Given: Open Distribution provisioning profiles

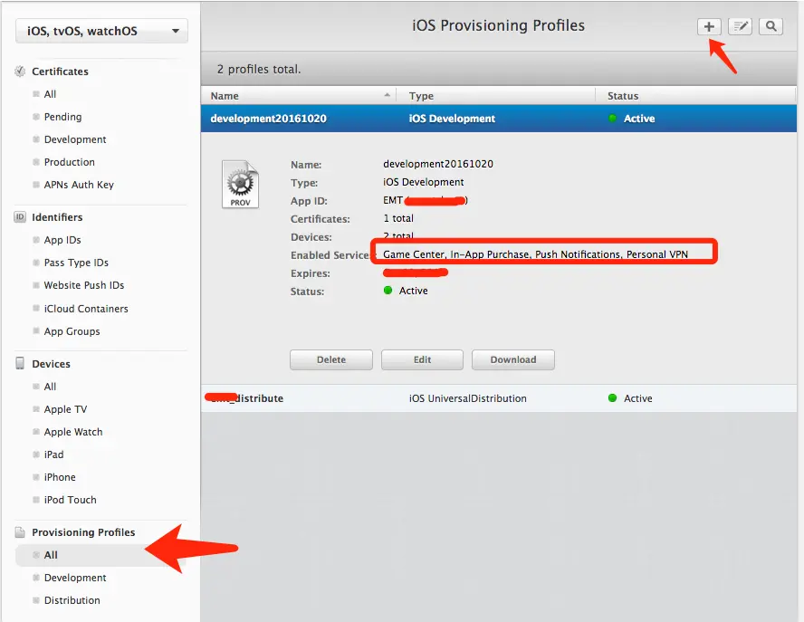Looking at the screenshot, I should 72,600.
